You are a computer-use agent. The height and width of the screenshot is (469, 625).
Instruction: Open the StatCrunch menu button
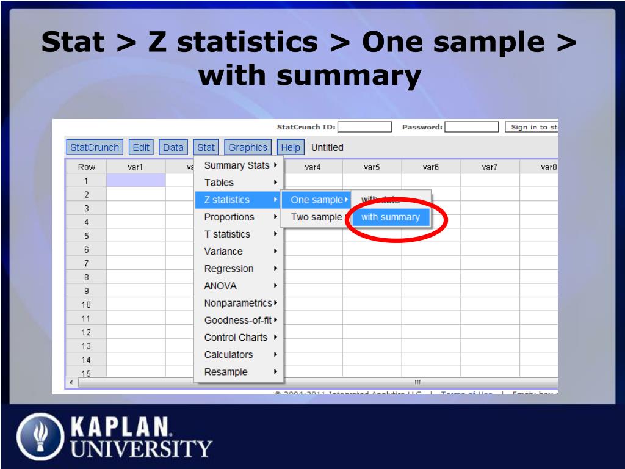(x=95, y=147)
